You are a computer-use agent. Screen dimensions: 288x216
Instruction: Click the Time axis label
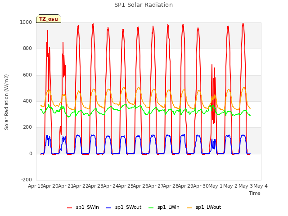[254, 193]
